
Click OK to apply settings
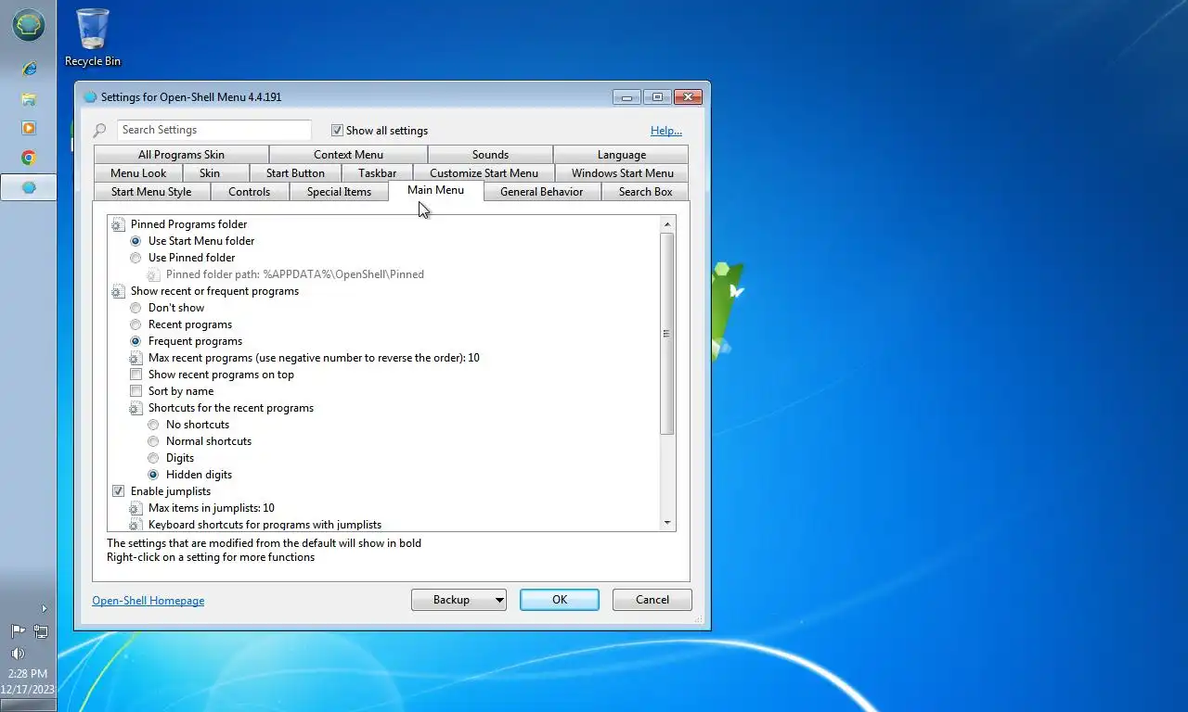point(560,600)
